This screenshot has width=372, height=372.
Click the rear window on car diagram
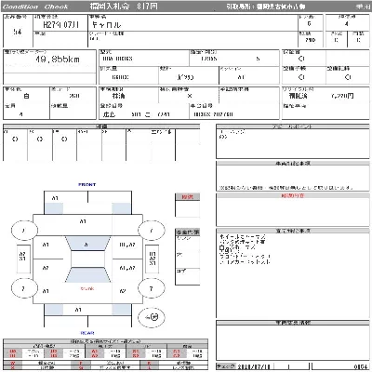pos(87,275)
